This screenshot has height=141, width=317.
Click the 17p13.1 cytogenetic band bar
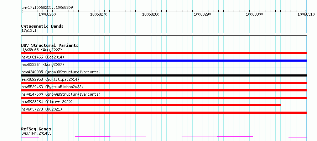[x=164, y=34]
